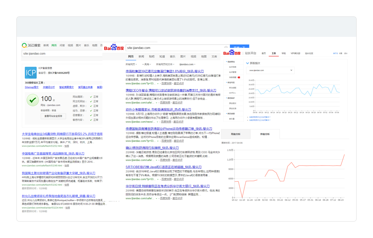373x238 pixels.
Task: Click the green 100-score checkmark icon
Action: [x=32, y=100]
